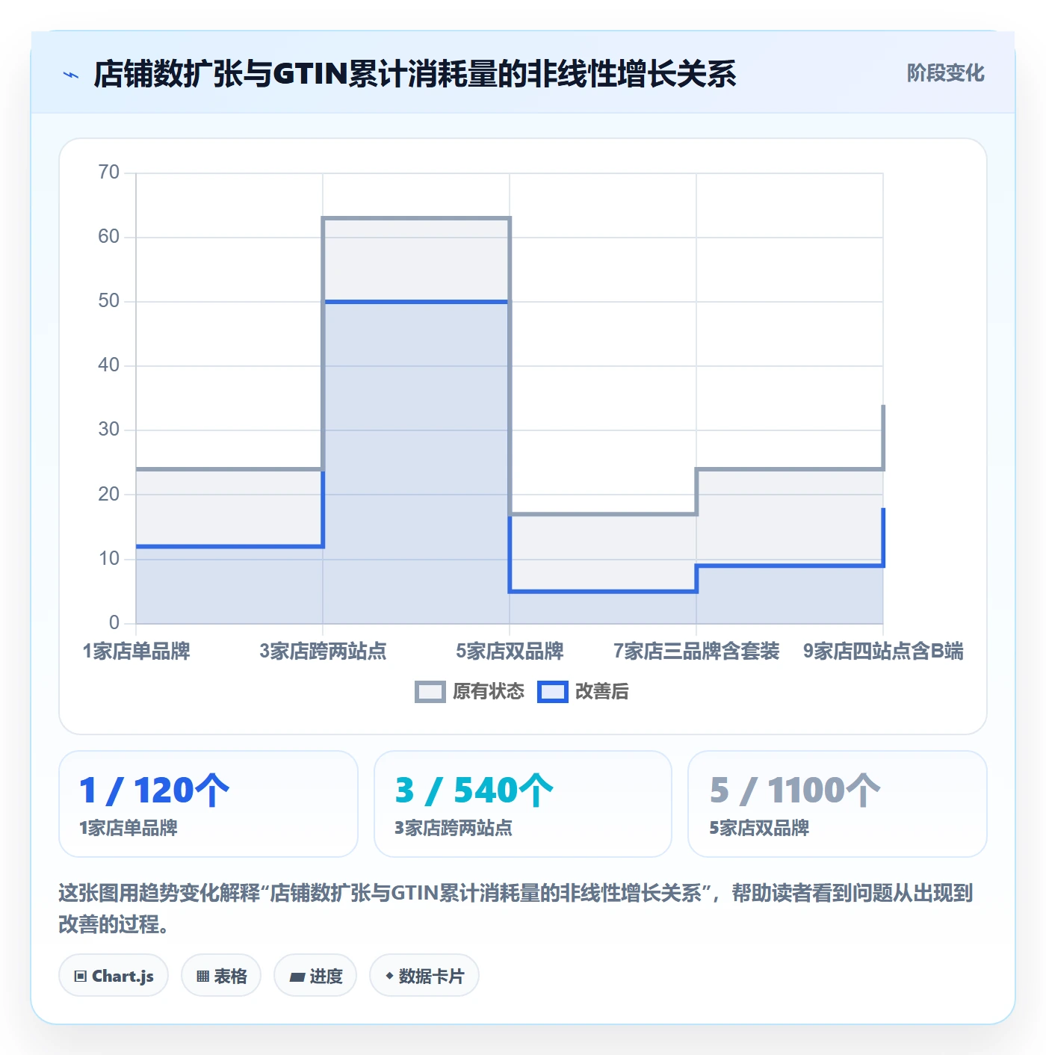The image size is (1046, 1055).
Task: Toggle the 改善后 legend series
Action: tap(583, 692)
